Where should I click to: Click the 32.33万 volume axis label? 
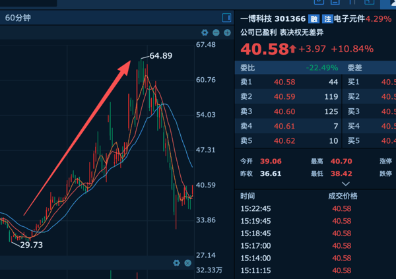(209, 270)
